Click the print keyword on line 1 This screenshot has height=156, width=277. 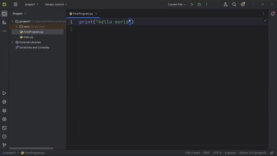[x=86, y=22]
